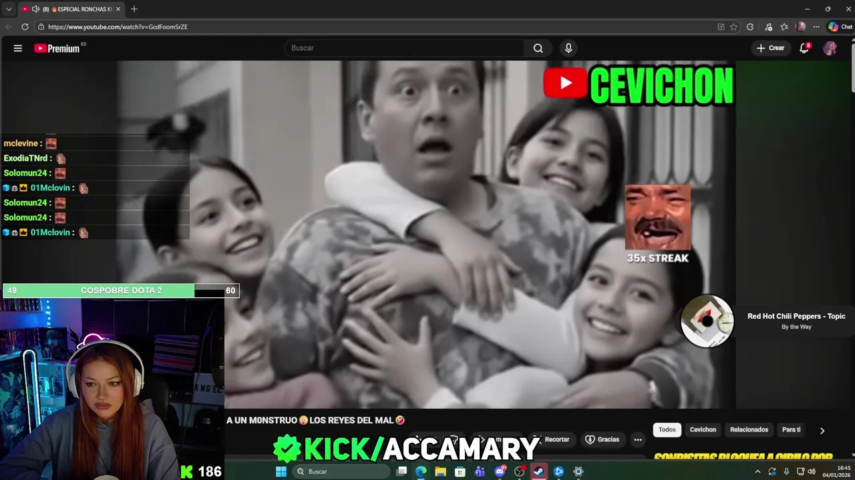The image size is (855, 480).
Task: Open more actions three-dot menu under video
Action: pos(638,439)
